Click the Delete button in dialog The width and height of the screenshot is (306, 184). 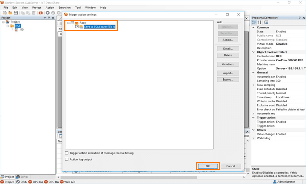point(228,55)
